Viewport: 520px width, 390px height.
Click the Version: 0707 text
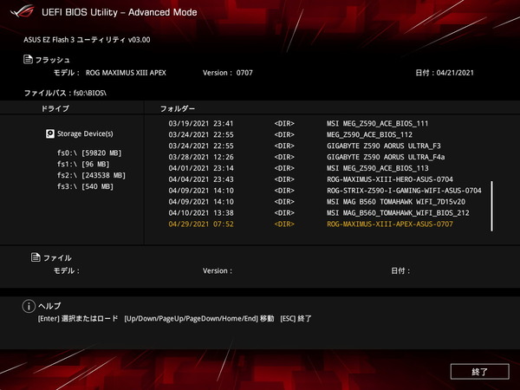coord(228,73)
